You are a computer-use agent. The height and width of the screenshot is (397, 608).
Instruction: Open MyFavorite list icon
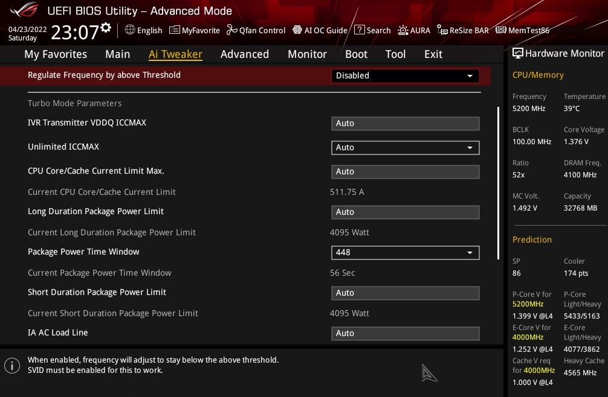click(175, 30)
